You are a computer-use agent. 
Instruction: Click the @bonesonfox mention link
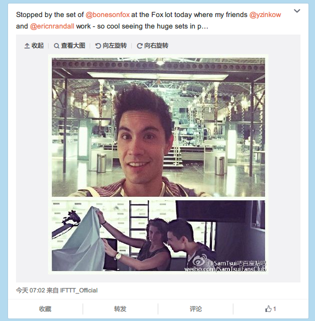(x=108, y=15)
